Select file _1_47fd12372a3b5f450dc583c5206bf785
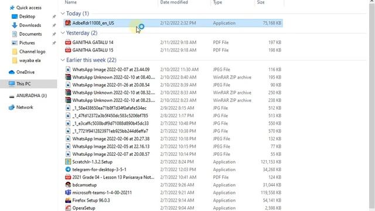Image resolution: width=375 pixels, height=211 pixels. pyautogui.click(x=110, y=115)
